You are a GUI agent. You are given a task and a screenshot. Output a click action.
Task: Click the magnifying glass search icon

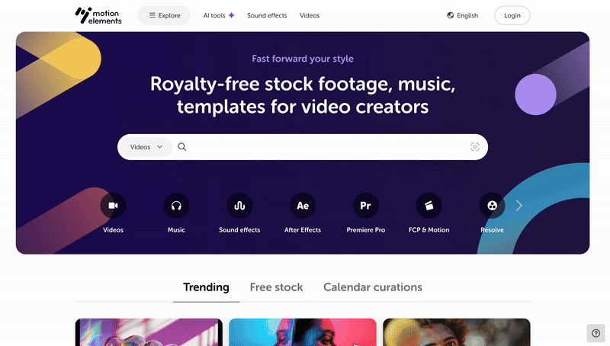(x=182, y=146)
